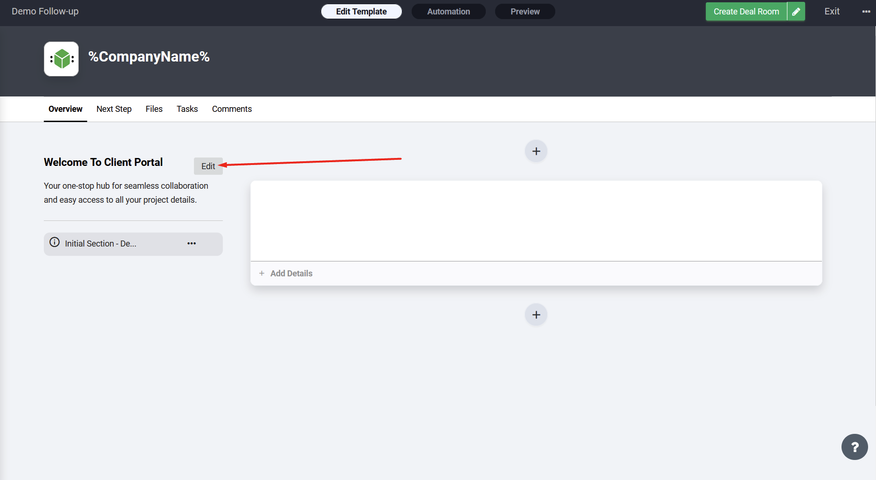Screen dimensions: 876x480
Task: Click Add Details in the content card
Action: point(291,274)
